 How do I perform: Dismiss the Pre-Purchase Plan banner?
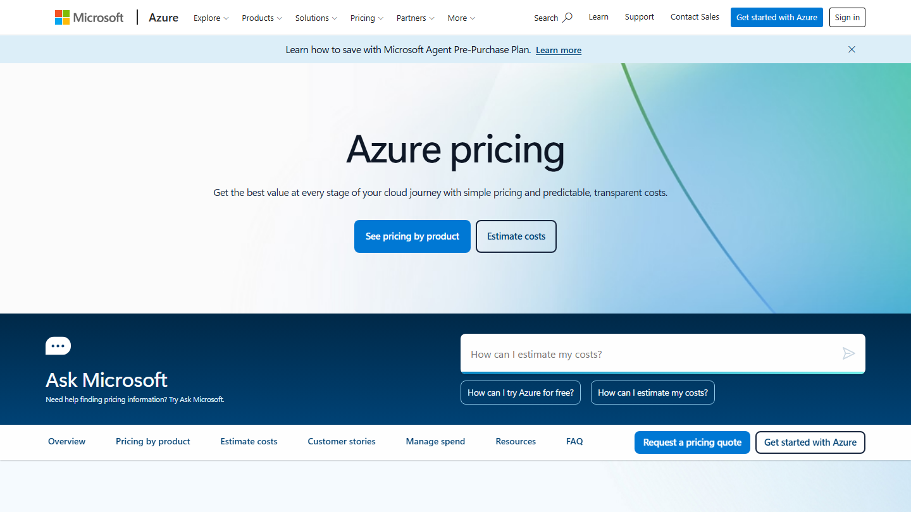tap(852, 49)
